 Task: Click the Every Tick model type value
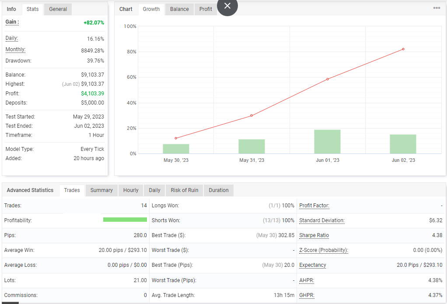92,149
